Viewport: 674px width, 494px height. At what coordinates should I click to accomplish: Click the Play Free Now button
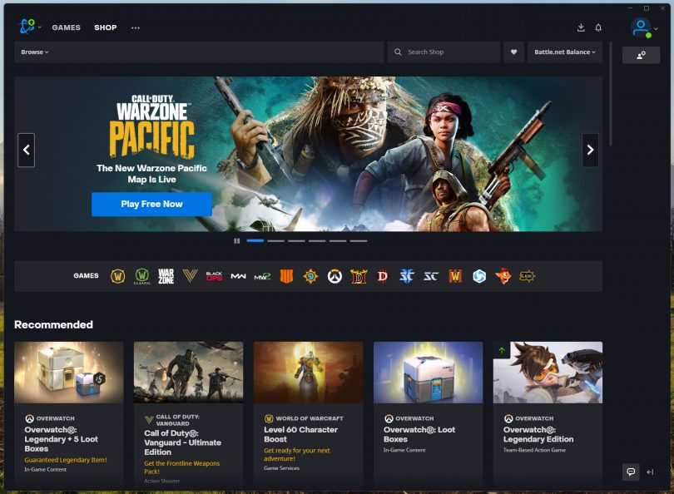point(151,204)
